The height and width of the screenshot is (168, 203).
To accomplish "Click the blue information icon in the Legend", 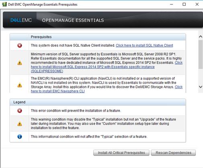I will pos(20,137).
